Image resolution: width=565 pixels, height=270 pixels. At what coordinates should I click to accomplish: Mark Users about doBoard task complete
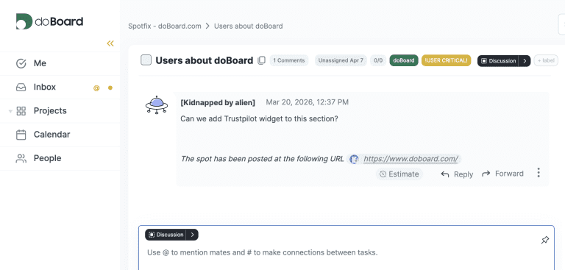146,60
